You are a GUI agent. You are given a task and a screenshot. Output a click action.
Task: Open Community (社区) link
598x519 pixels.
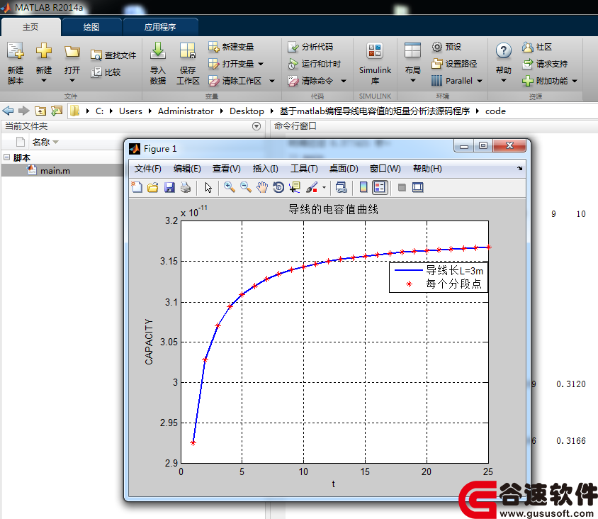point(537,47)
